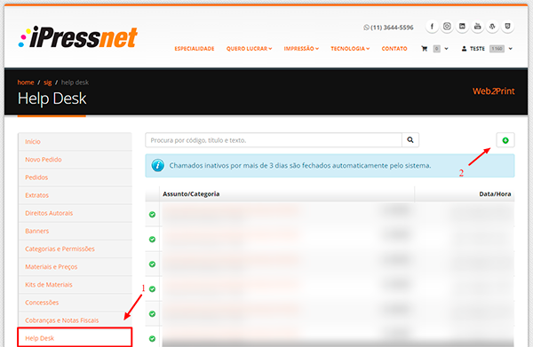This screenshot has height=347, width=533.
Task: Click the blue info icon in the notice
Action: pyautogui.click(x=158, y=165)
